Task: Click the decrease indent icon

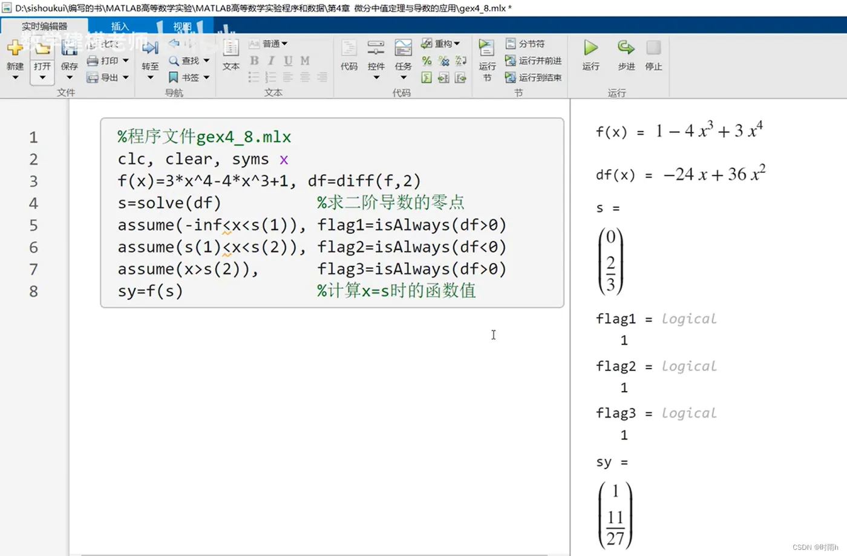Action: [x=443, y=77]
